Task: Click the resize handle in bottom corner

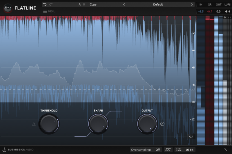Action: [226, 150]
